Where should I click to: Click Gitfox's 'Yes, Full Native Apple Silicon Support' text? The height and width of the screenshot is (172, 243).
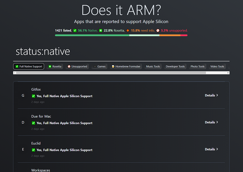pos(65,96)
